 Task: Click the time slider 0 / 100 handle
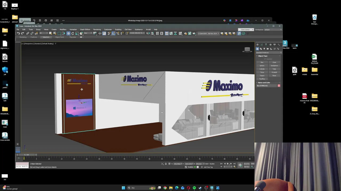point(27,155)
